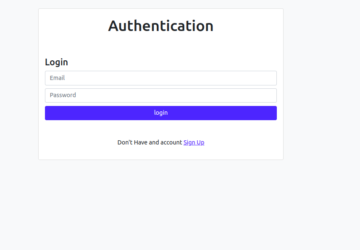Image resolution: width=360 pixels, height=250 pixels.
Task: Click between the Login heading and Email field
Action: (161, 69)
